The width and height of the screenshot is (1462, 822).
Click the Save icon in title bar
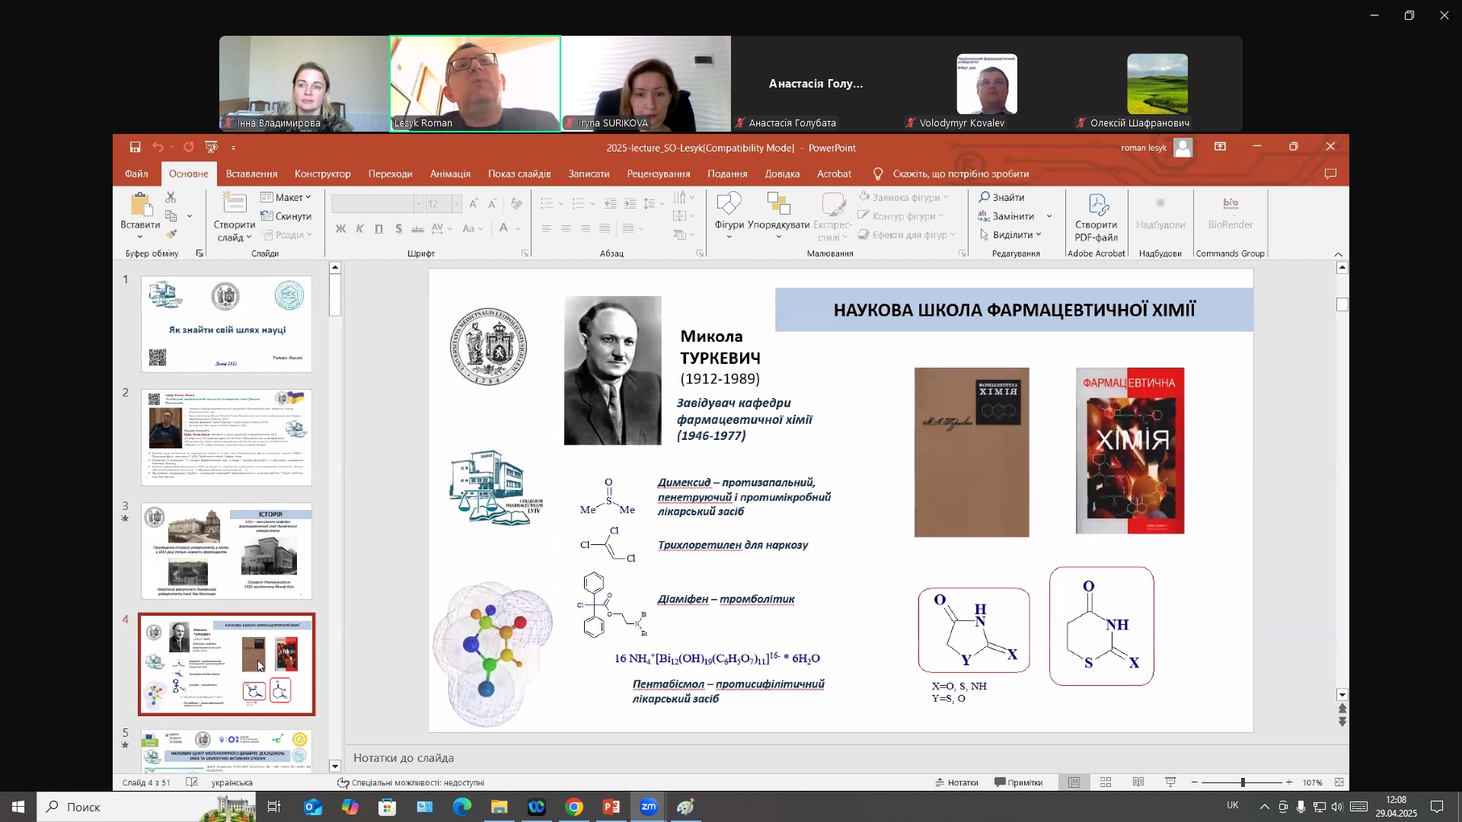[135, 148]
